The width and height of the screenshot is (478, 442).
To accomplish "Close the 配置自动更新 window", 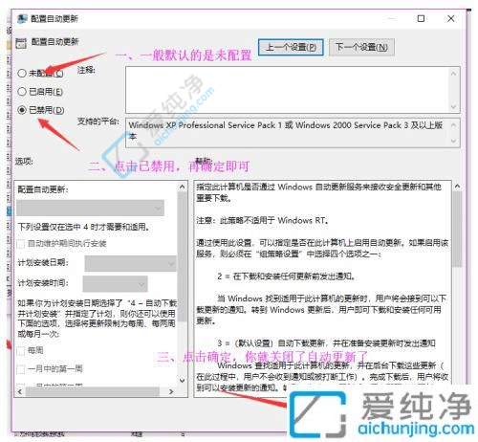I will pyautogui.click(x=451, y=18).
